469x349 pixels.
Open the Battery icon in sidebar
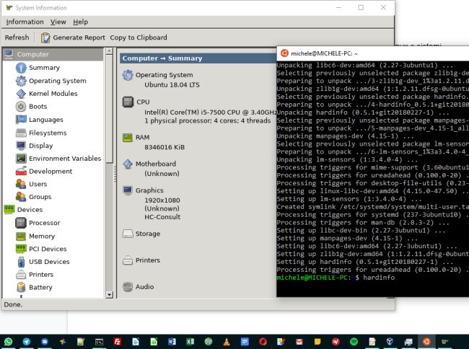tap(21, 287)
